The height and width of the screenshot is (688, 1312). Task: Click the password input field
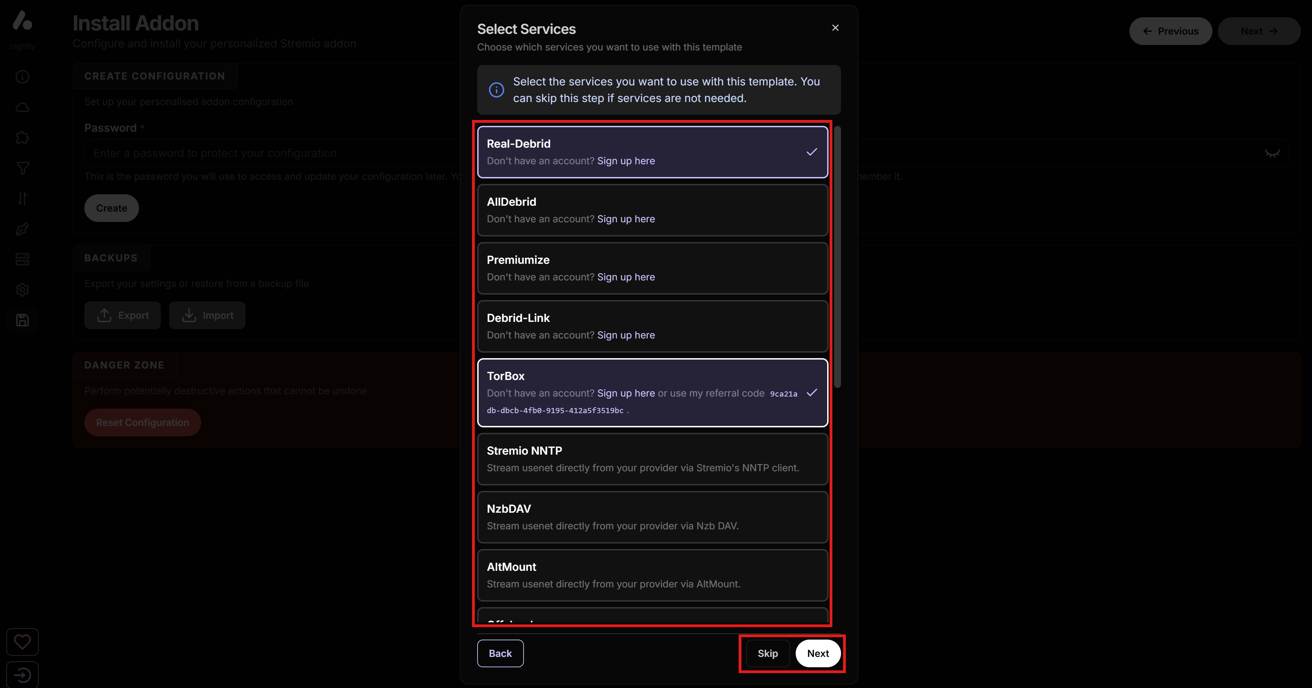point(686,153)
